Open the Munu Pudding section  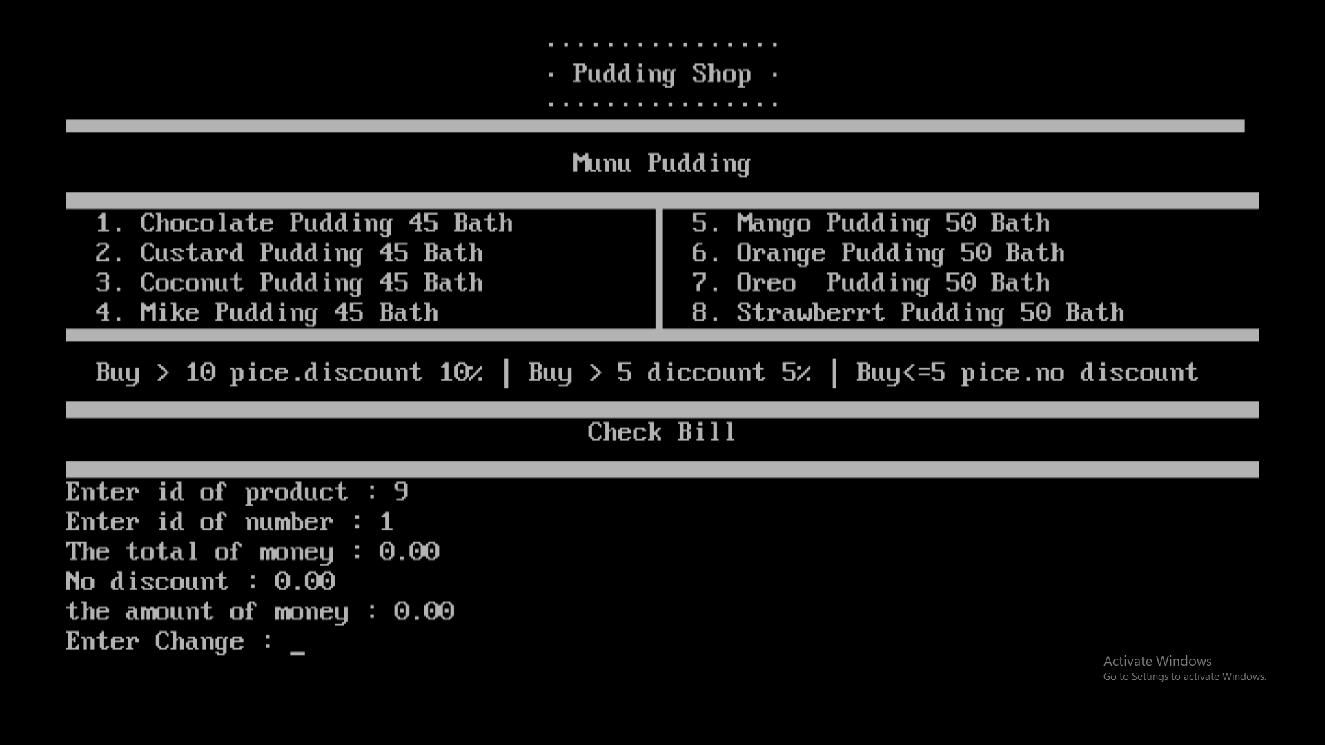(662, 163)
